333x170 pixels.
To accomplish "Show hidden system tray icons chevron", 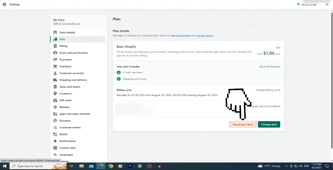I will click(286, 166).
